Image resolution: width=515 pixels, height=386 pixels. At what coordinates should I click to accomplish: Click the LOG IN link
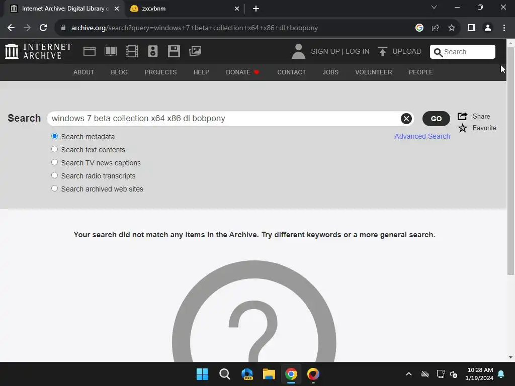(358, 52)
